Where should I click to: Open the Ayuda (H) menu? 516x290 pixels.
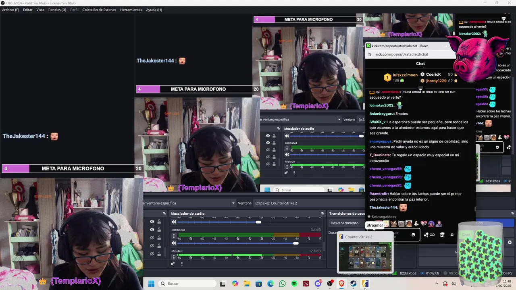click(x=154, y=10)
